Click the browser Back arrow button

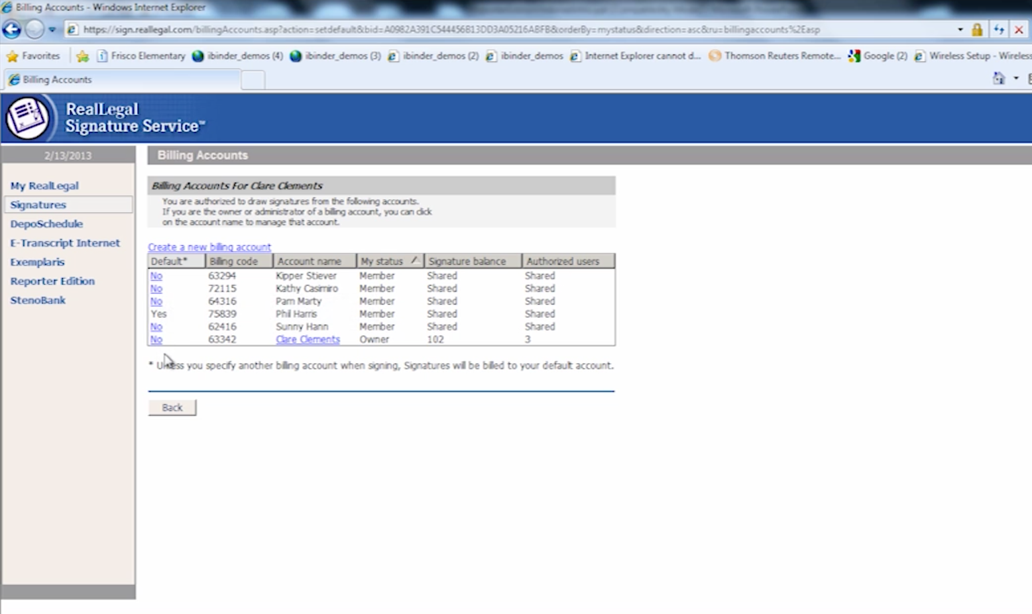[12, 29]
